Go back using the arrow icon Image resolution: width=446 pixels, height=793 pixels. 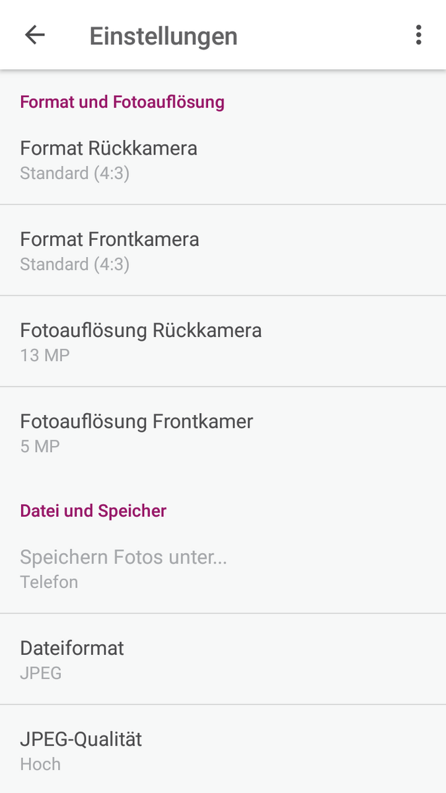(34, 35)
